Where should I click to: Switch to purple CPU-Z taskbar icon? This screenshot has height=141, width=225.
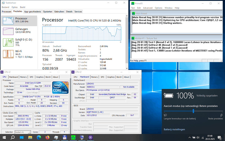pyautogui.click(x=90, y=138)
